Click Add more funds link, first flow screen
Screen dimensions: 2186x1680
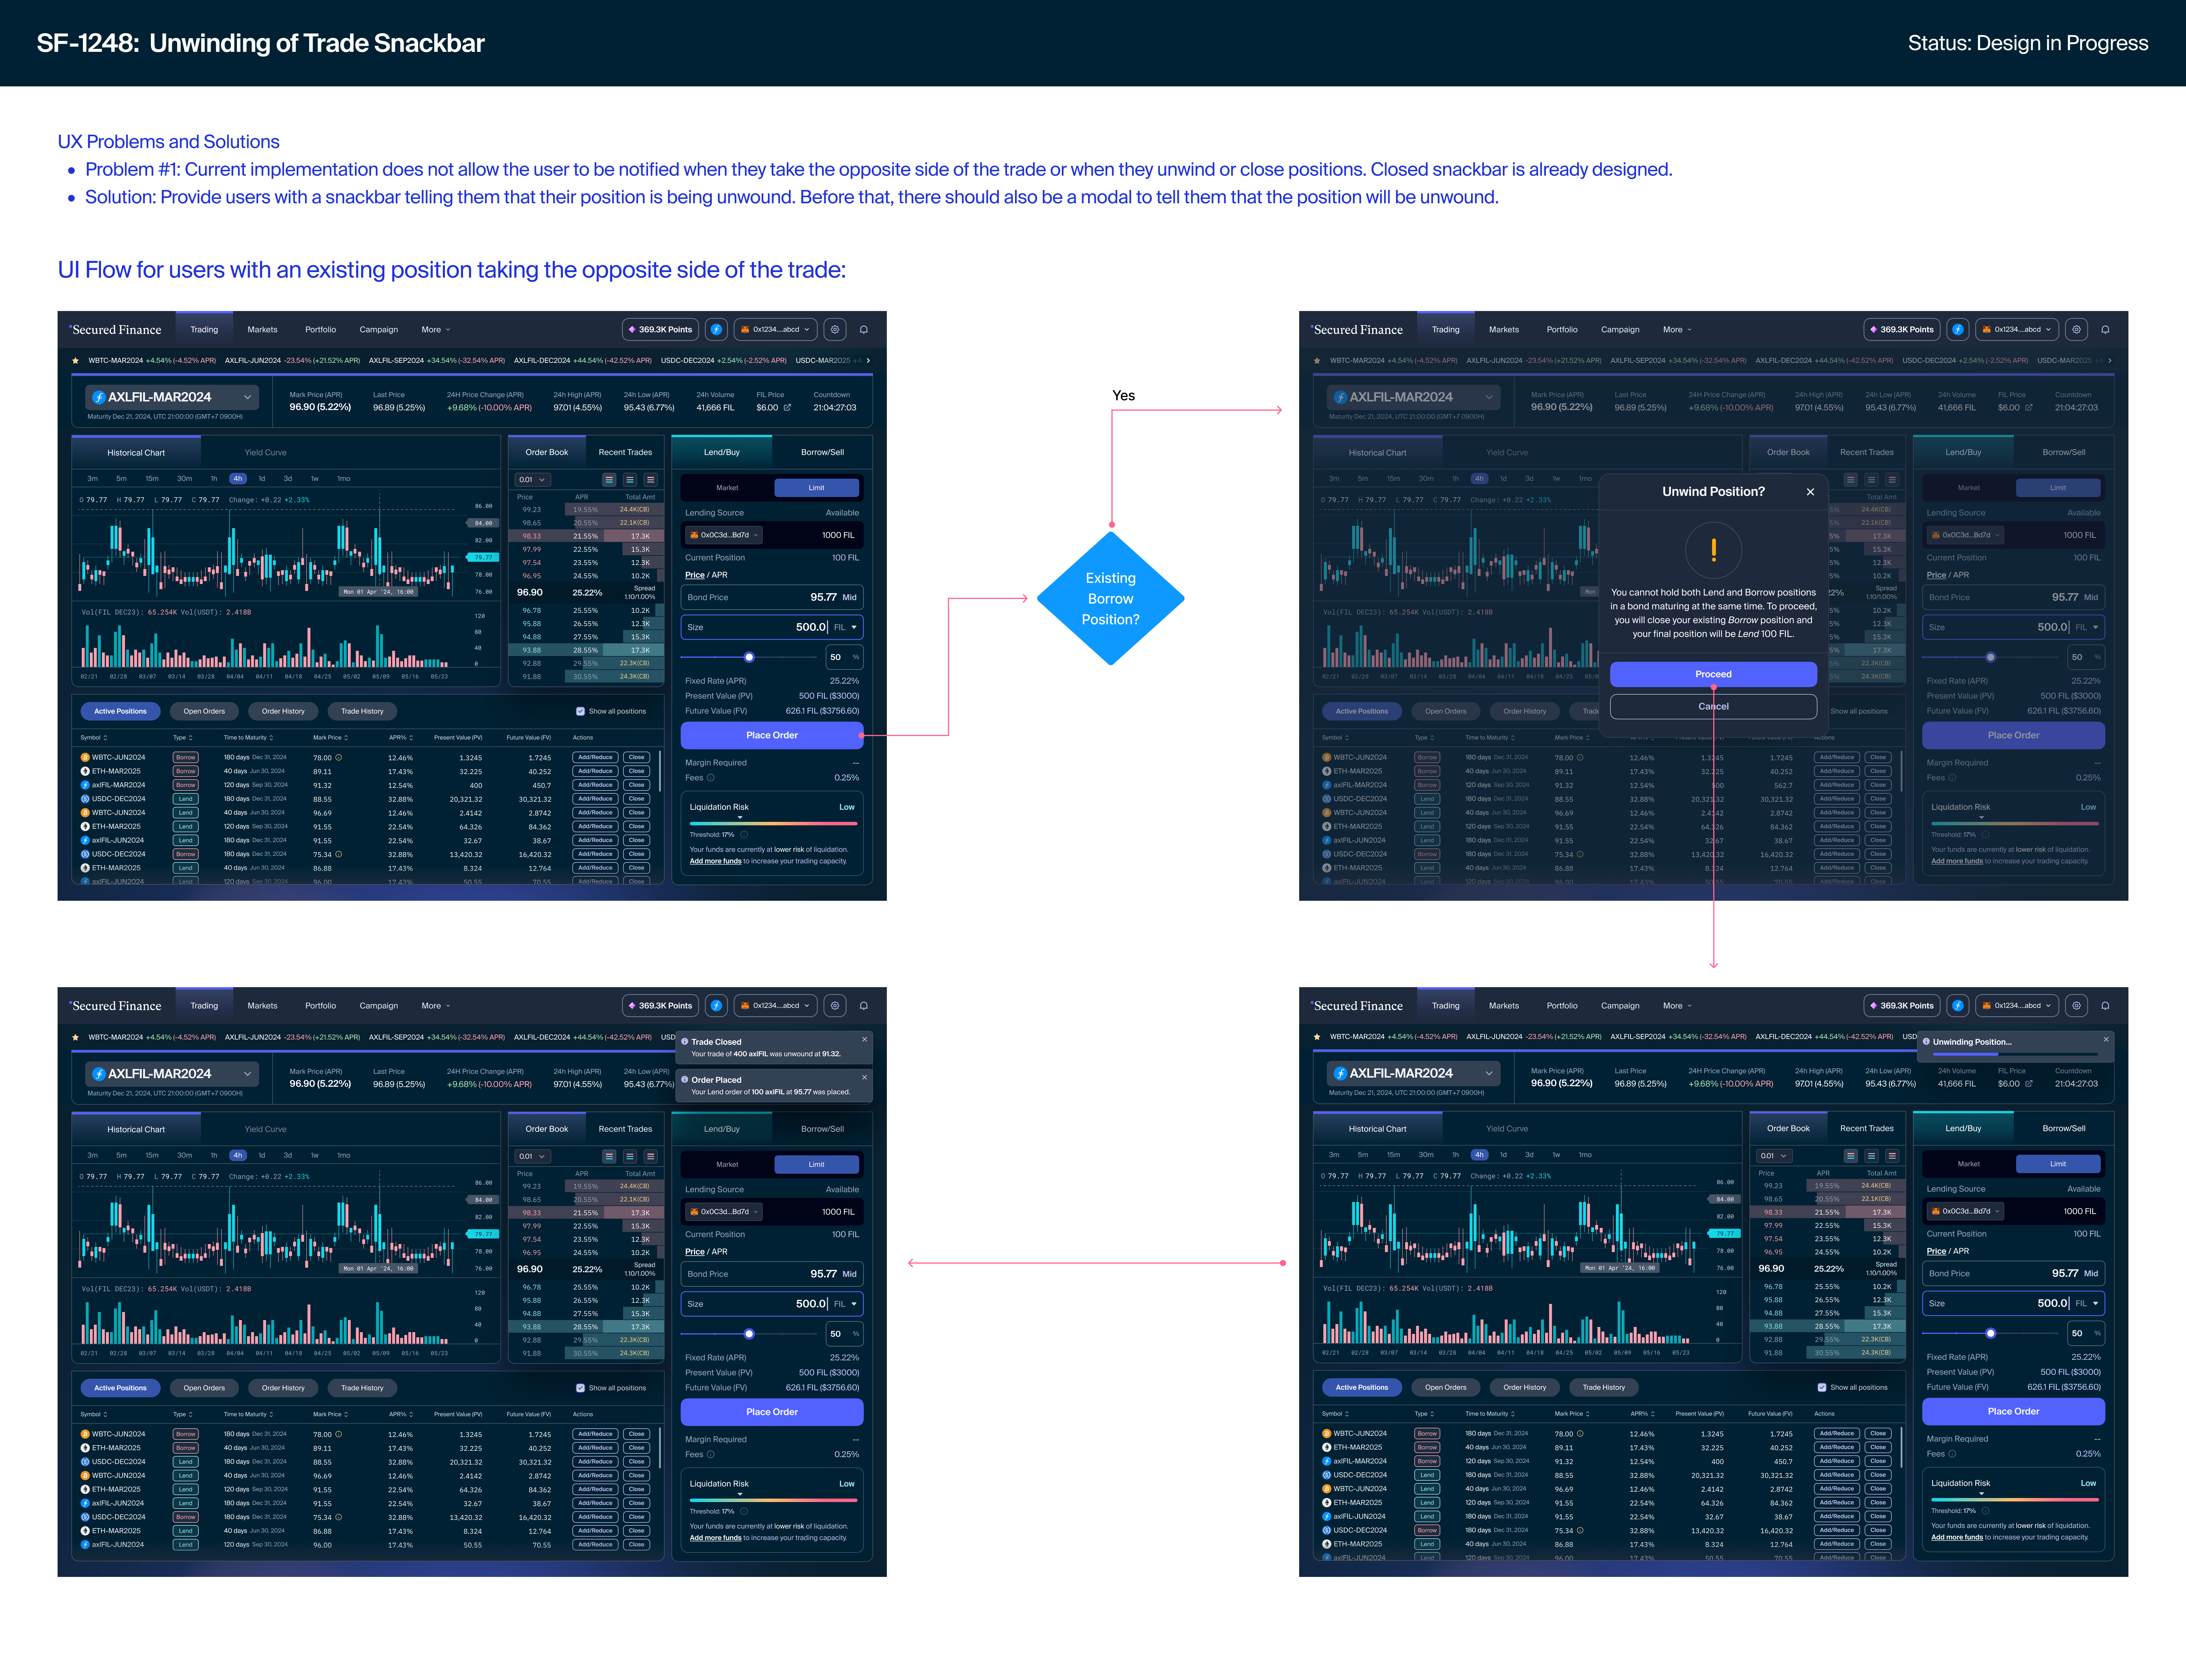pyautogui.click(x=716, y=861)
